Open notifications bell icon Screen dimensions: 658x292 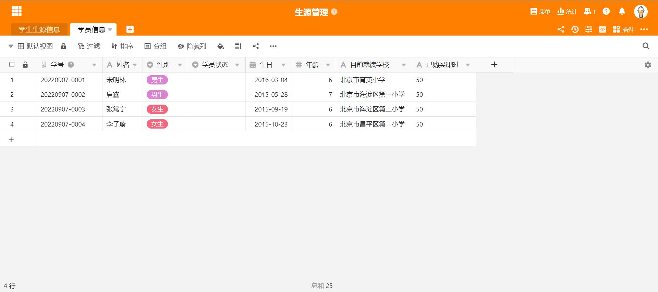pos(622,12)
